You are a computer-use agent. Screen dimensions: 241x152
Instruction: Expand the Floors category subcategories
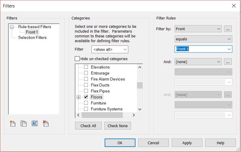point(79,97)
